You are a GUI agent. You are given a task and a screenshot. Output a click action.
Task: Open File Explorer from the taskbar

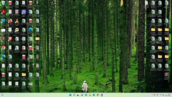tap(90, 95)
